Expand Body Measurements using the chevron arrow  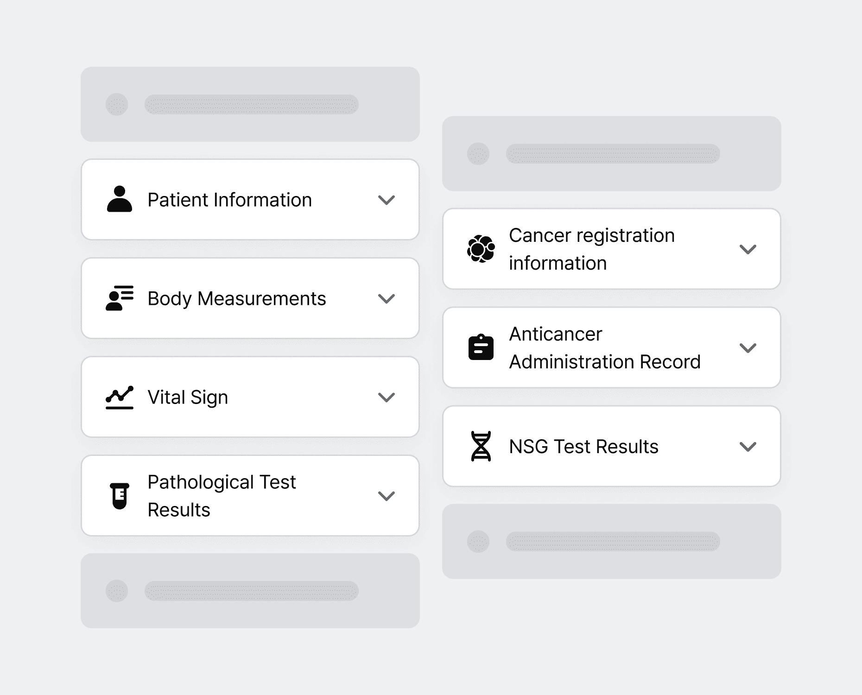coord(387,298)
